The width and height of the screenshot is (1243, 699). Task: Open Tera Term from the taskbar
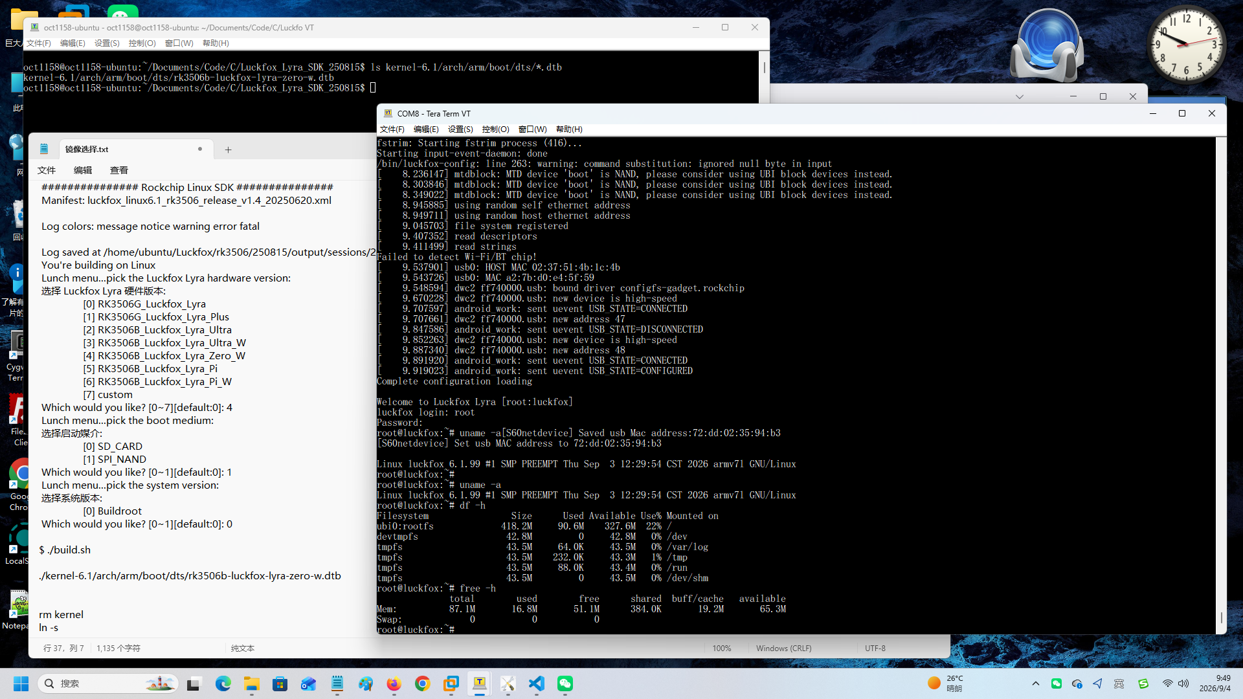click(480, 683)
